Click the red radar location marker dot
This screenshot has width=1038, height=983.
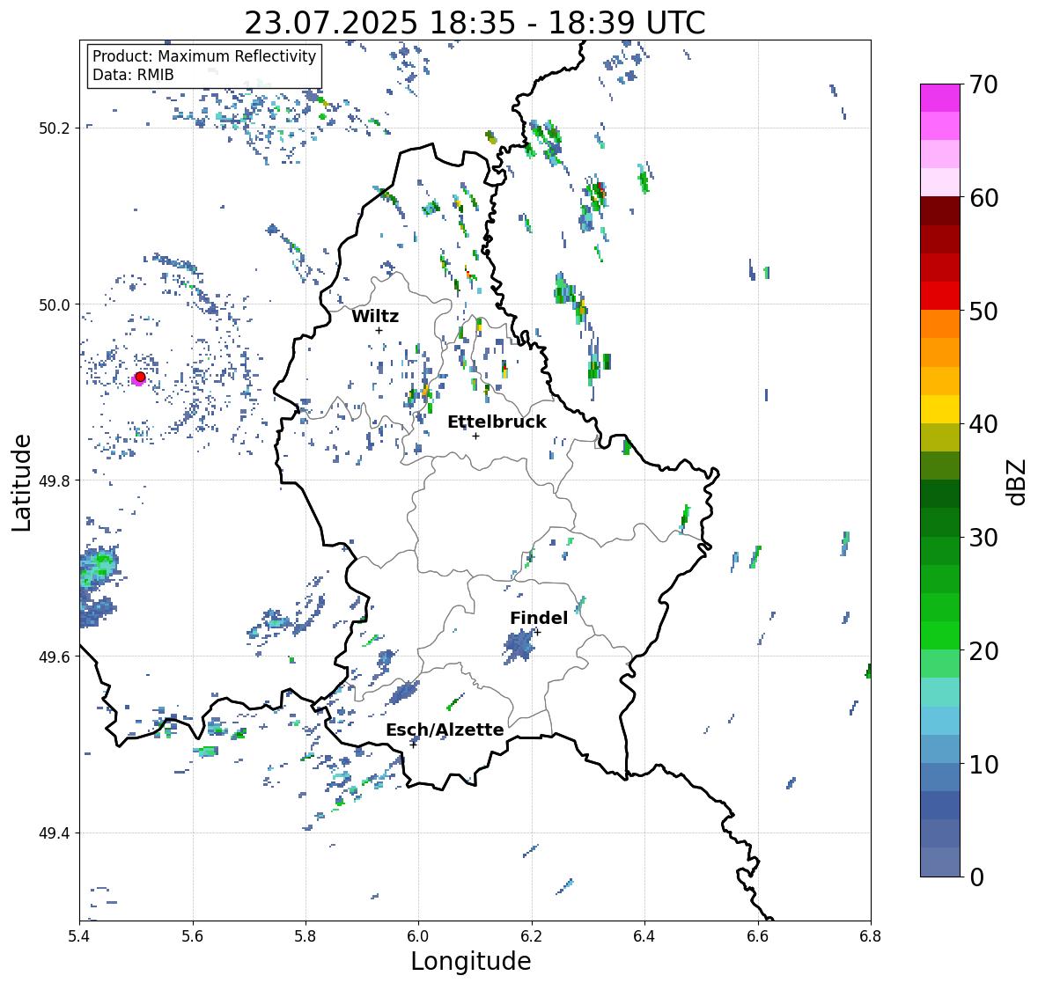coord(140,377)
